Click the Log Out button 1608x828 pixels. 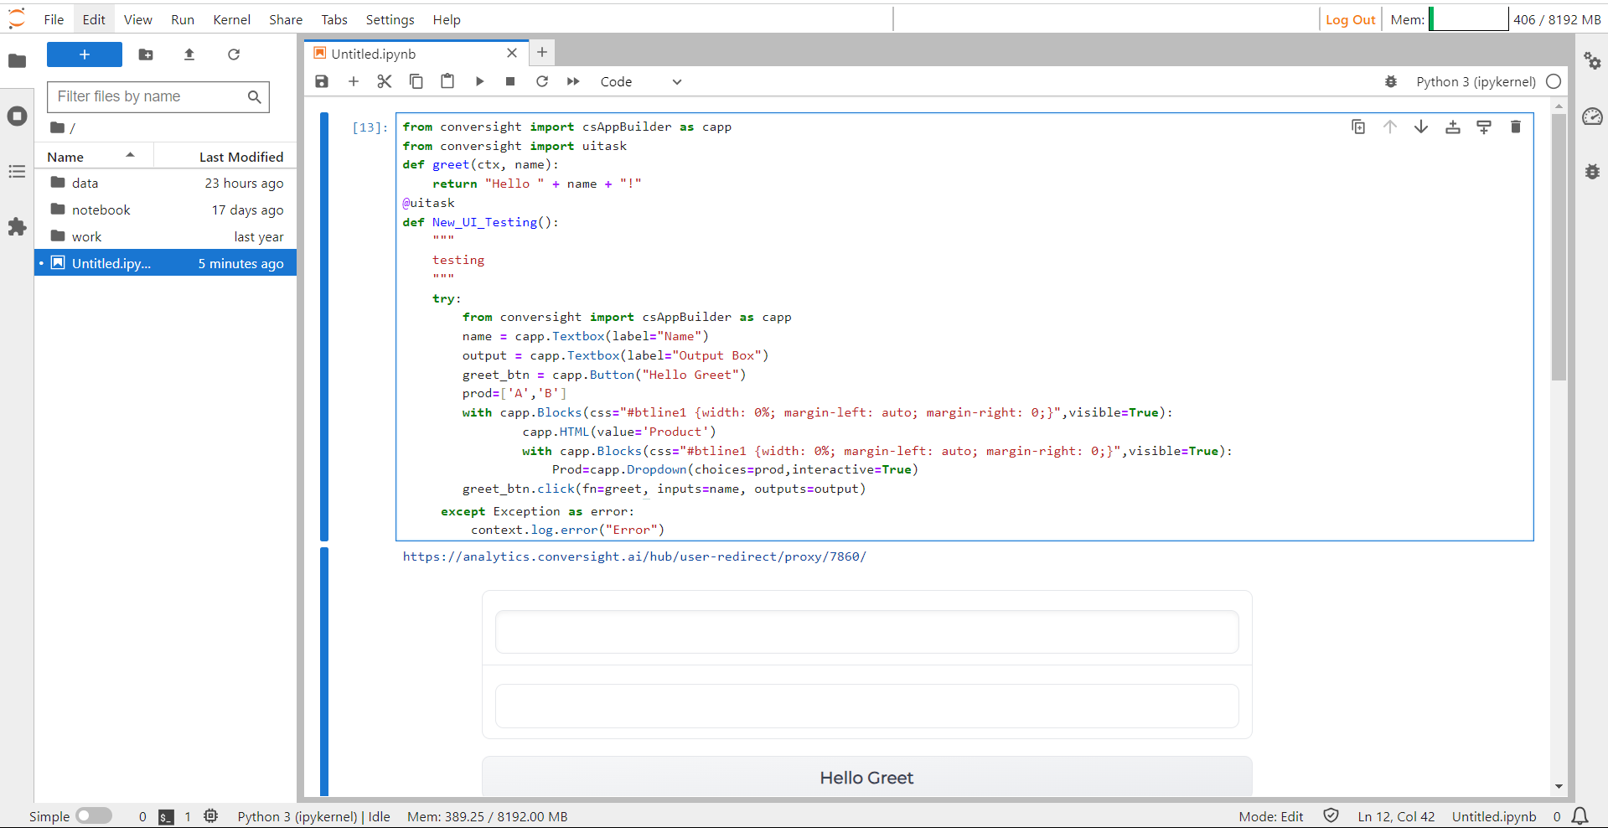click(1350, 19)
